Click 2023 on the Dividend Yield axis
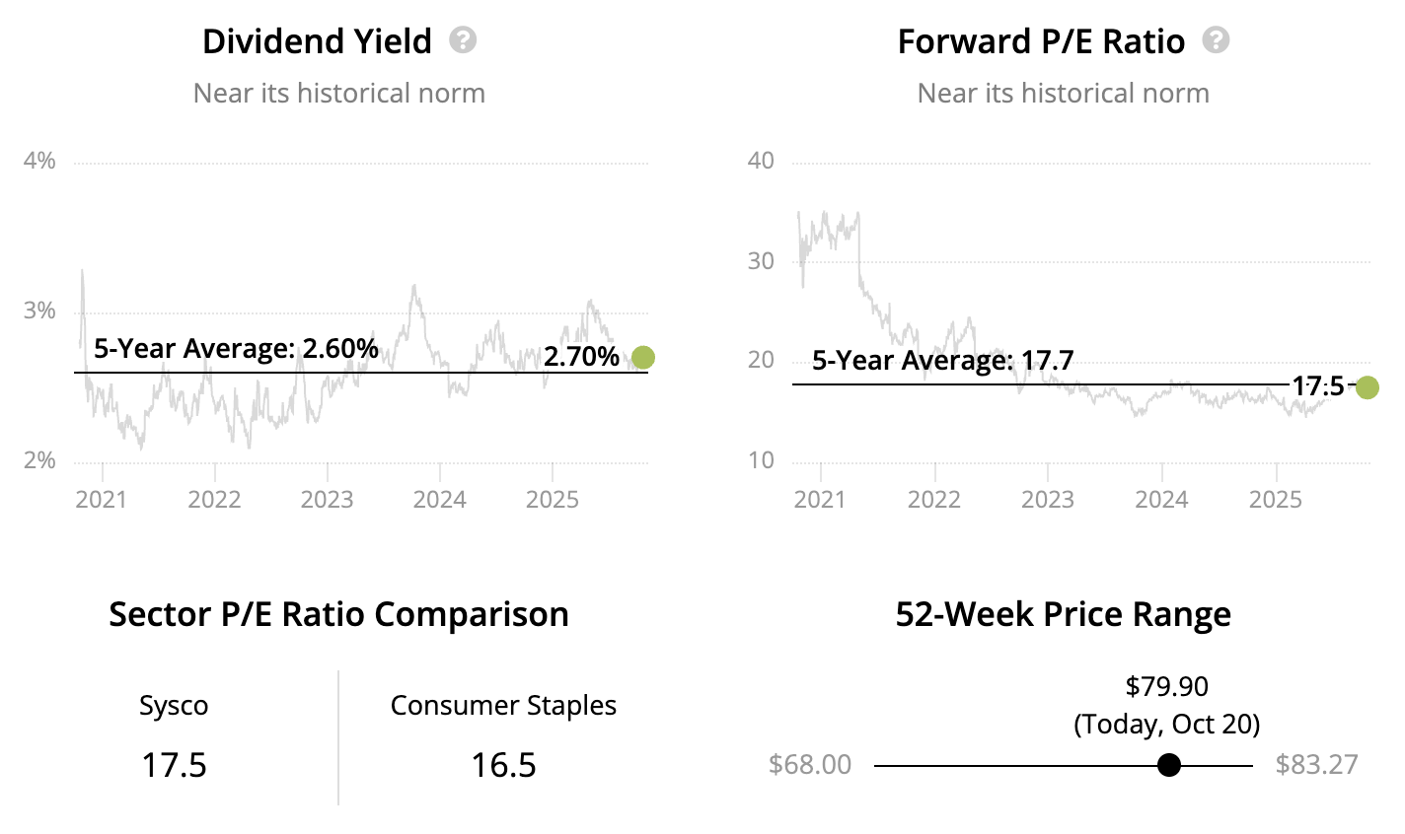Screen dimensions: 1405x834 (327, 499)
